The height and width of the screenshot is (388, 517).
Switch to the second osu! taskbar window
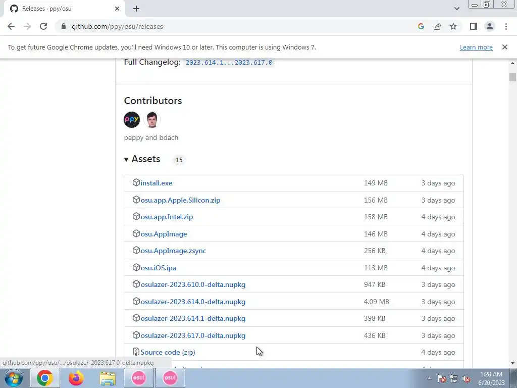(x=170, y=378)
